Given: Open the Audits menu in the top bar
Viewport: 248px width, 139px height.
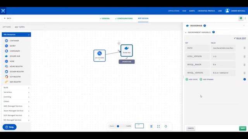Looking at the screenshot, I should 192,11.
